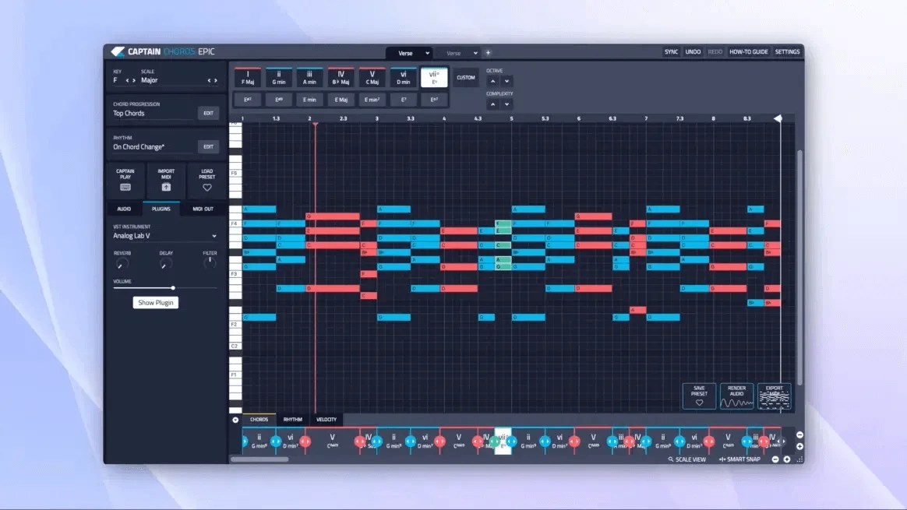Choose E min7 chord variation
The height and width of the screenshot is (510, 907).
[x=372, y=100]
